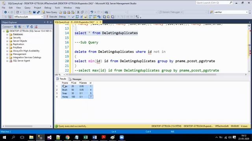Open the View menu
252x141 pixels.
pos(19,7)
